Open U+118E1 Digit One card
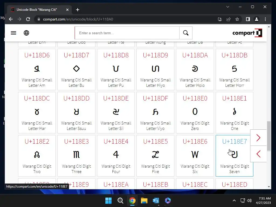 click(x=234, y=113)
